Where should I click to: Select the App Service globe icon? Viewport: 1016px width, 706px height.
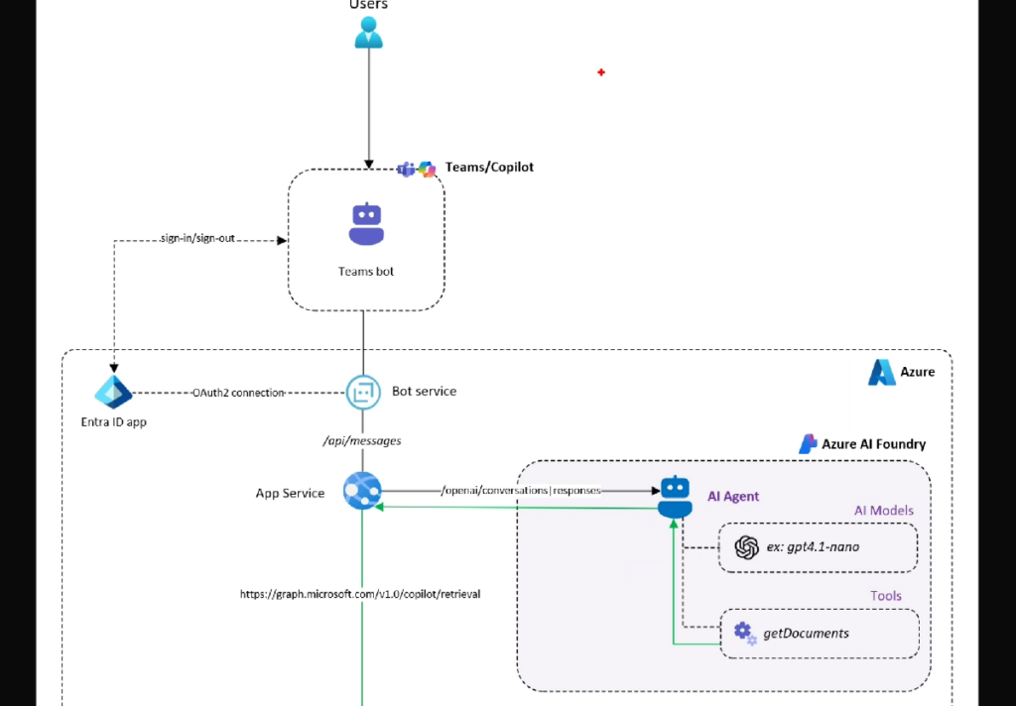[362, 491]
